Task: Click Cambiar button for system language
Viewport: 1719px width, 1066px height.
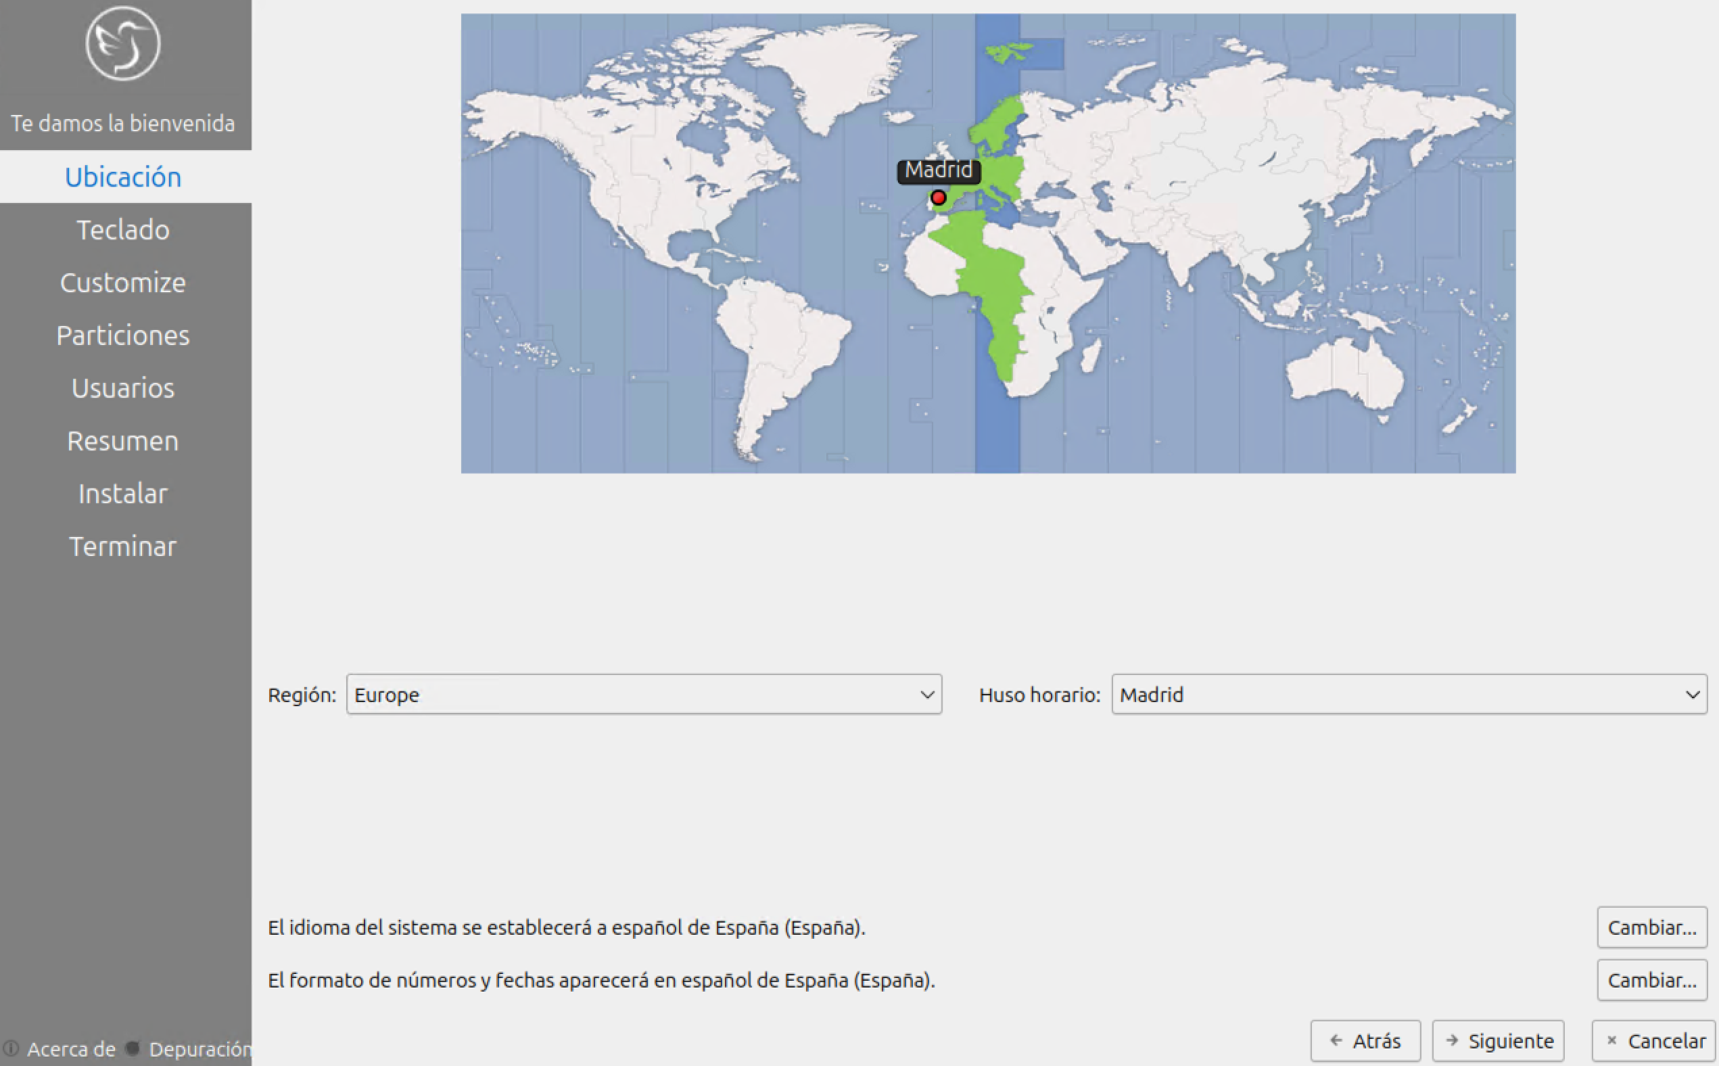Action: tap(1651, 927)
